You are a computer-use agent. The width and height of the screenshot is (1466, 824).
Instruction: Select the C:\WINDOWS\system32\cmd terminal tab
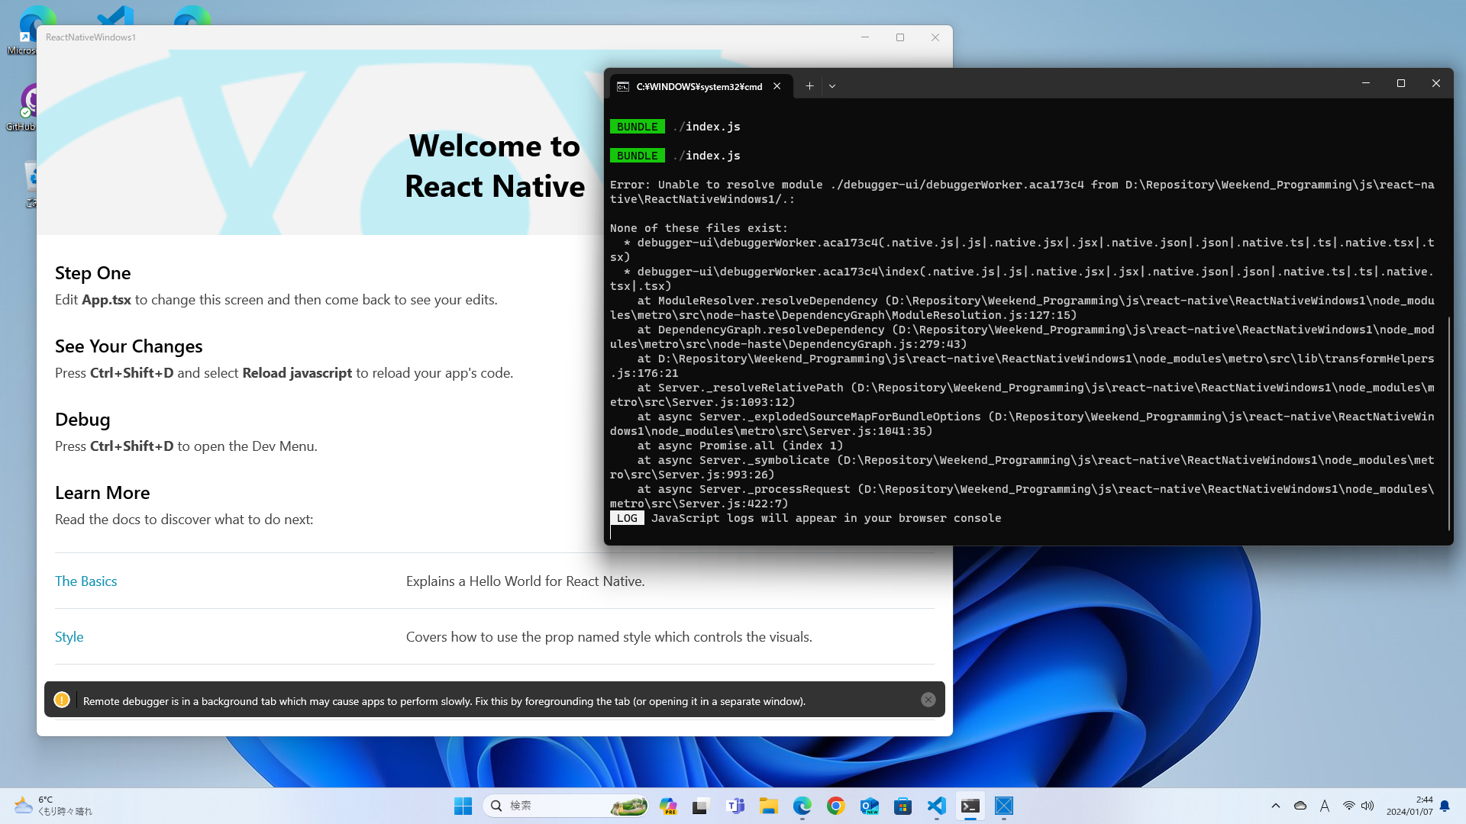(x=701, y=86)
